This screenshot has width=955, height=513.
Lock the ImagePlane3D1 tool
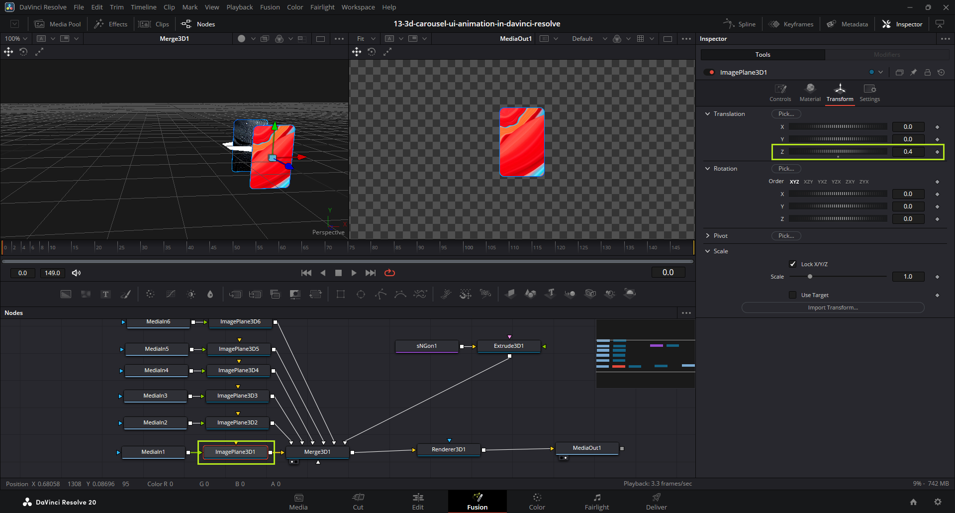[928, 72]
